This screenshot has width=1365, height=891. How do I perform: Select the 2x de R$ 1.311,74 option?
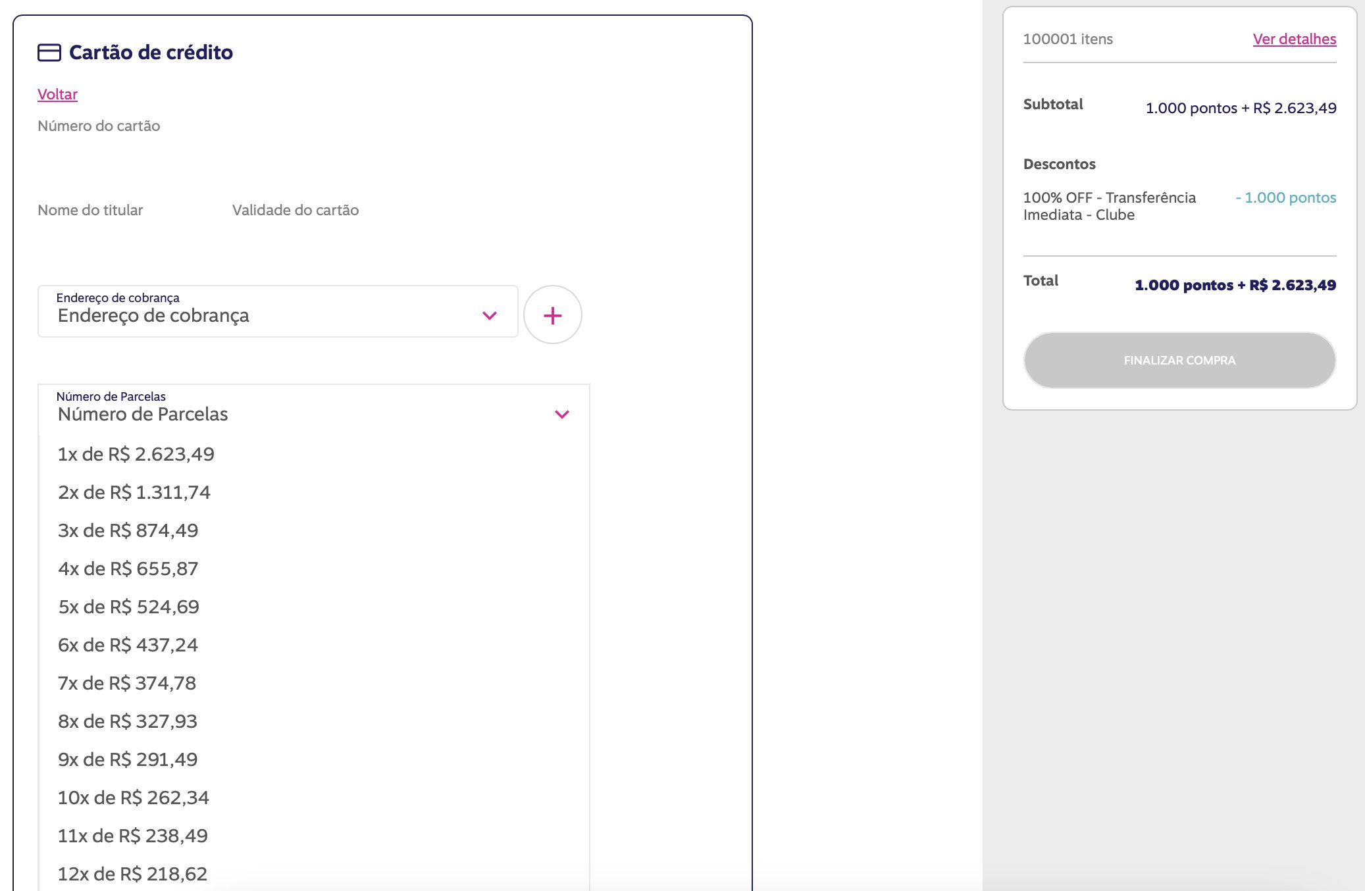[314, 492]
